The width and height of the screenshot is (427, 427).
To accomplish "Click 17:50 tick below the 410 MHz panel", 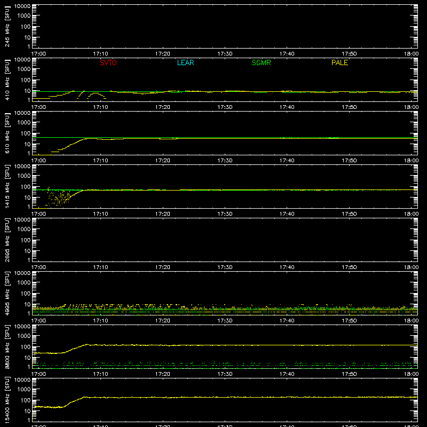I will coord(349,107).
